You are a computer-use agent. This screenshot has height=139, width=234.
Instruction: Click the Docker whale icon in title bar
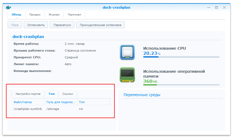[8, 7]
